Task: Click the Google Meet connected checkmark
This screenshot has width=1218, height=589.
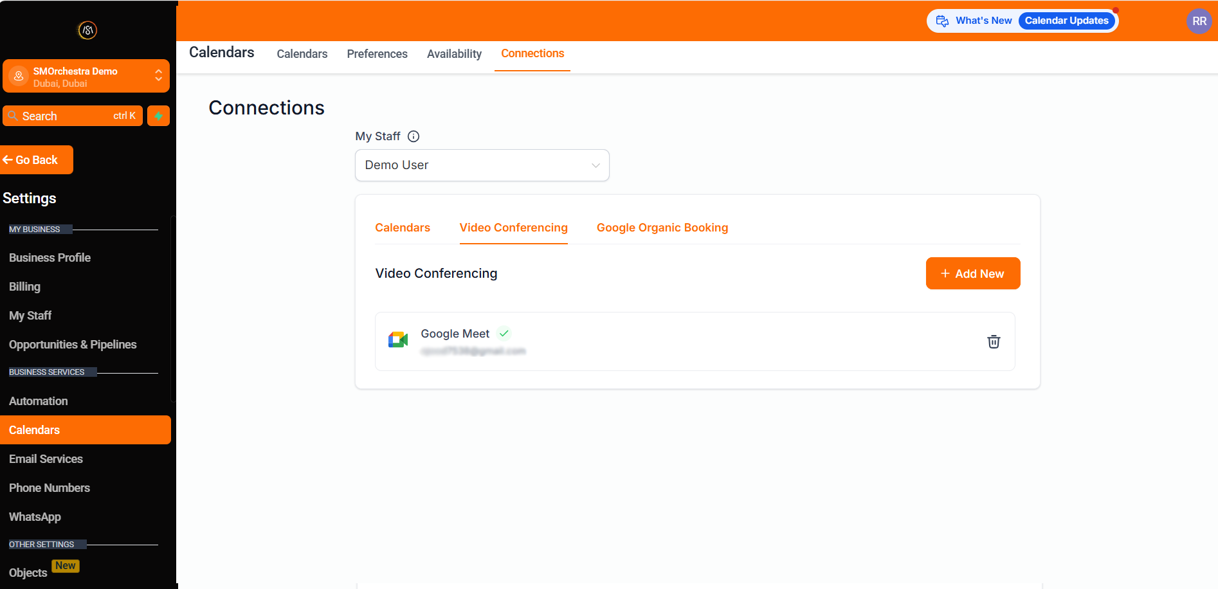Action: click(504, 333)
